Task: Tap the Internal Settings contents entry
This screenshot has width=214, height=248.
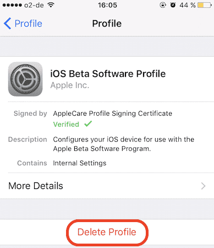Action: 80,163
